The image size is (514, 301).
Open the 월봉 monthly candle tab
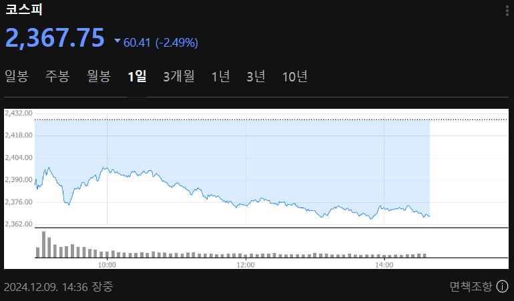(99, 77)
